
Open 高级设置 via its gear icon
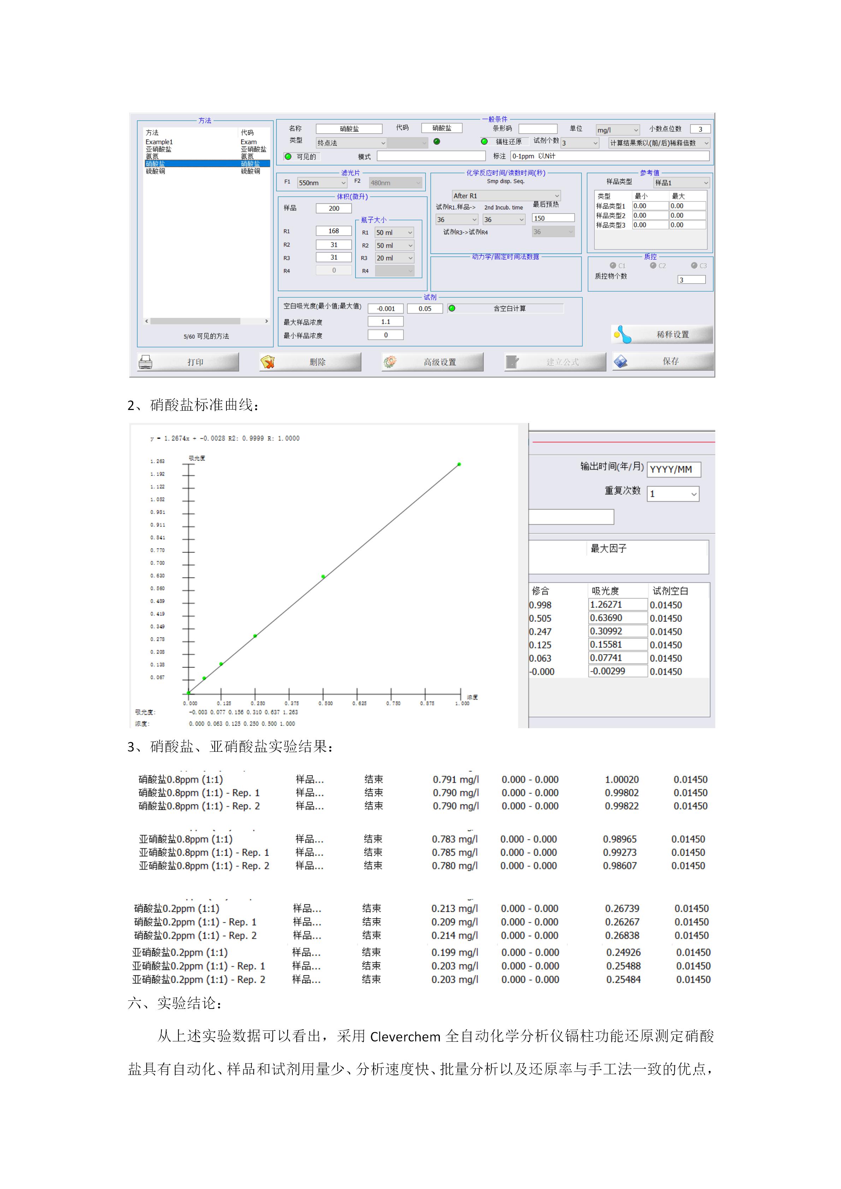pos(390,362)
